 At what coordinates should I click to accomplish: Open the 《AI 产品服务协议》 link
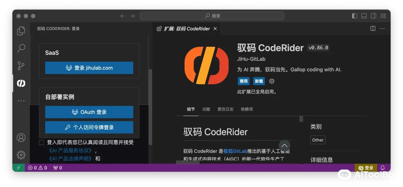tap(70, 150)
